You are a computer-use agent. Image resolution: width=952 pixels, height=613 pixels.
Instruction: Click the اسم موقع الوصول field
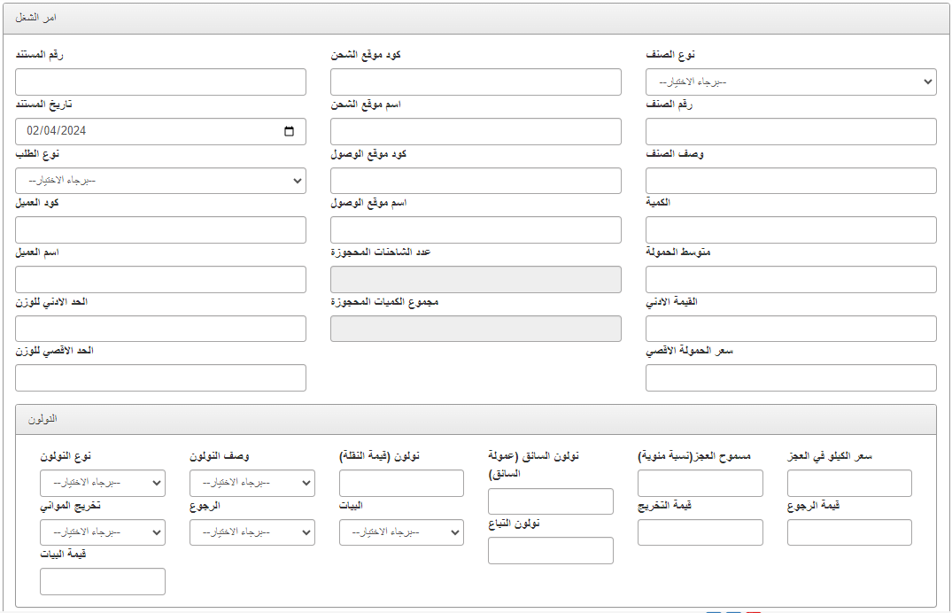point(476,230)
